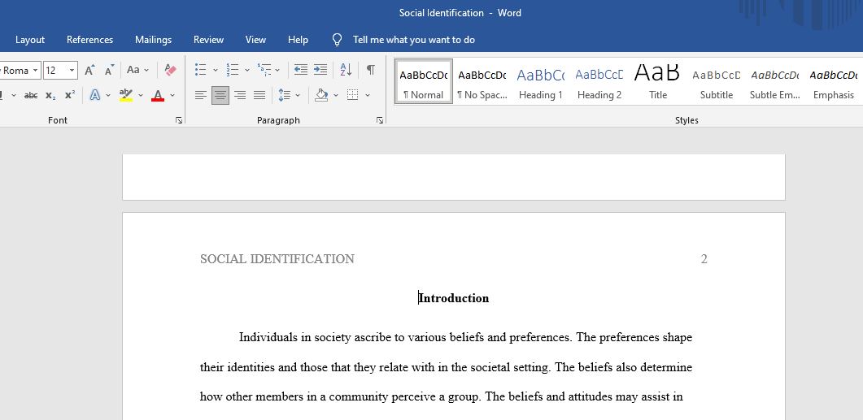Sort text alphabetically with A-Z icon
Image resolution: width=863 pixels, height=420 pixels.
pyautogui.click(x=346, y=70)
